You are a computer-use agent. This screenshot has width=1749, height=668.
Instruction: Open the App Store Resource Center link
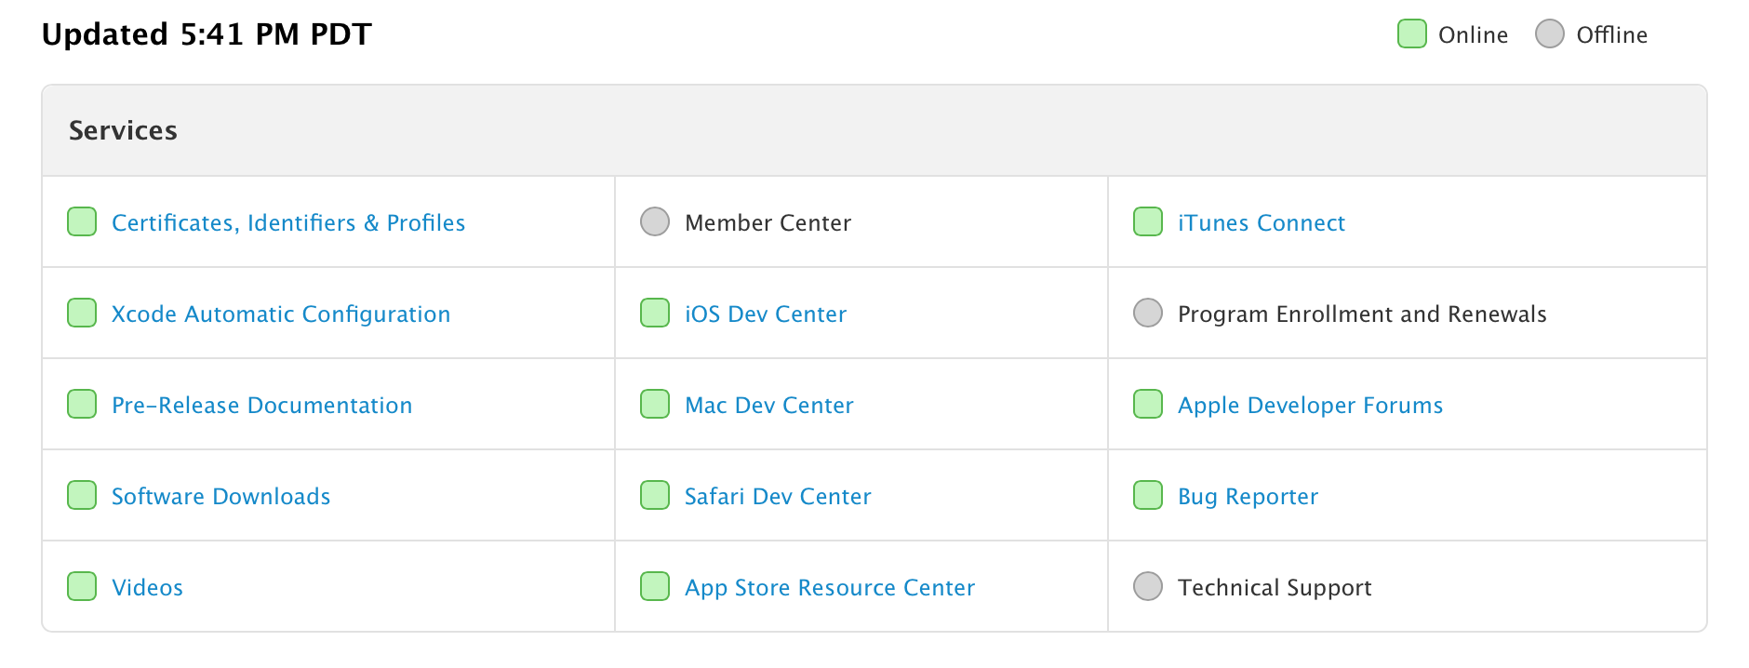pyautogui.click(x=829, y=588)
